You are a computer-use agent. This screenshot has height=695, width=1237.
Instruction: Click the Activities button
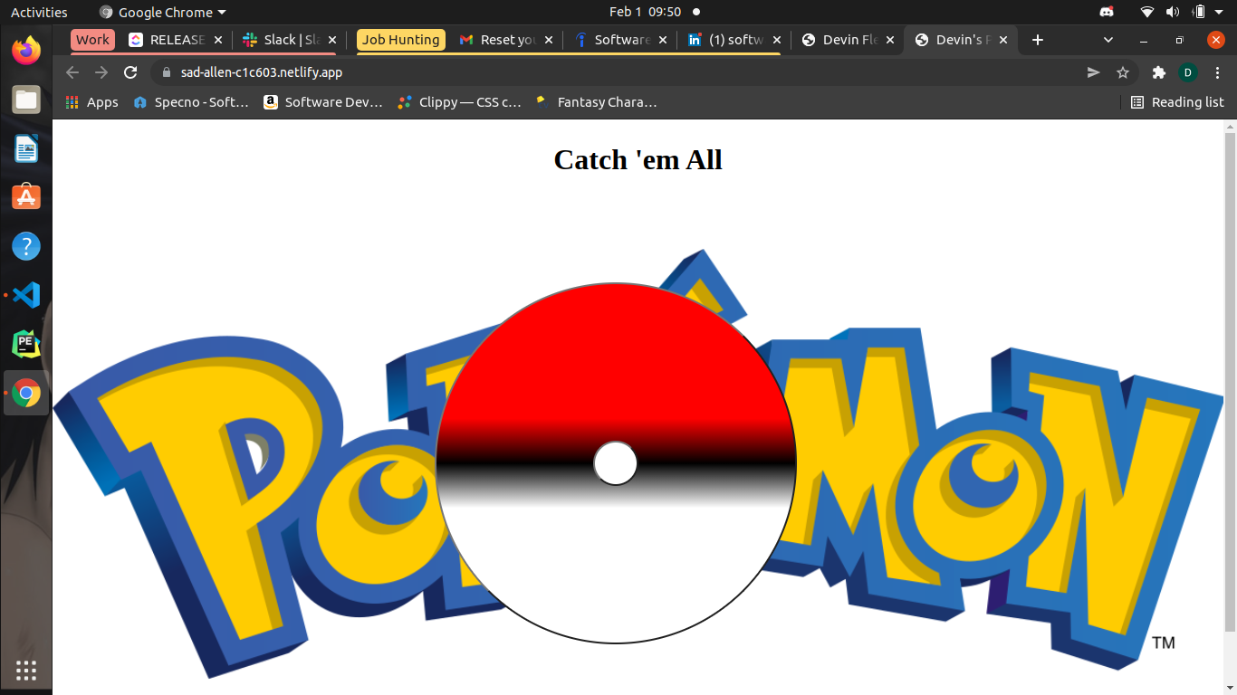coord(39,12)
